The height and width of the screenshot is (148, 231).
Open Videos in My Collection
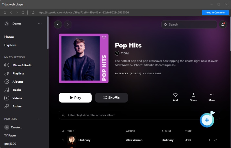(13, 98)
